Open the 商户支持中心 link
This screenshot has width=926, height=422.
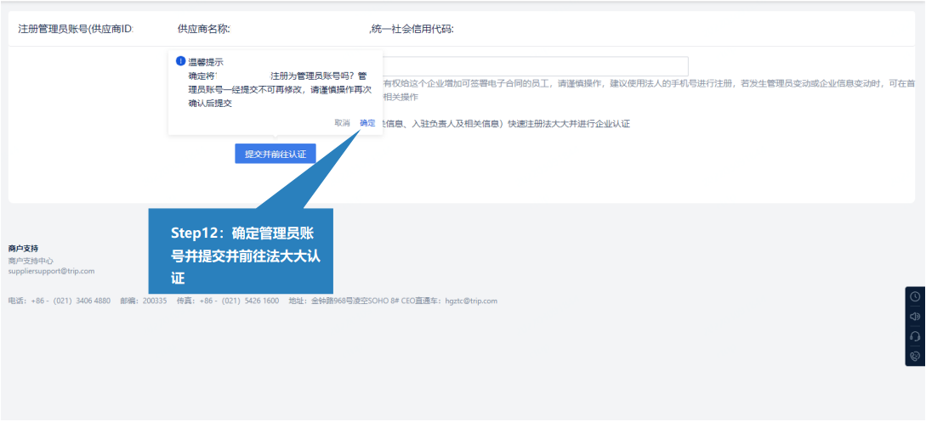pos(31,261)
